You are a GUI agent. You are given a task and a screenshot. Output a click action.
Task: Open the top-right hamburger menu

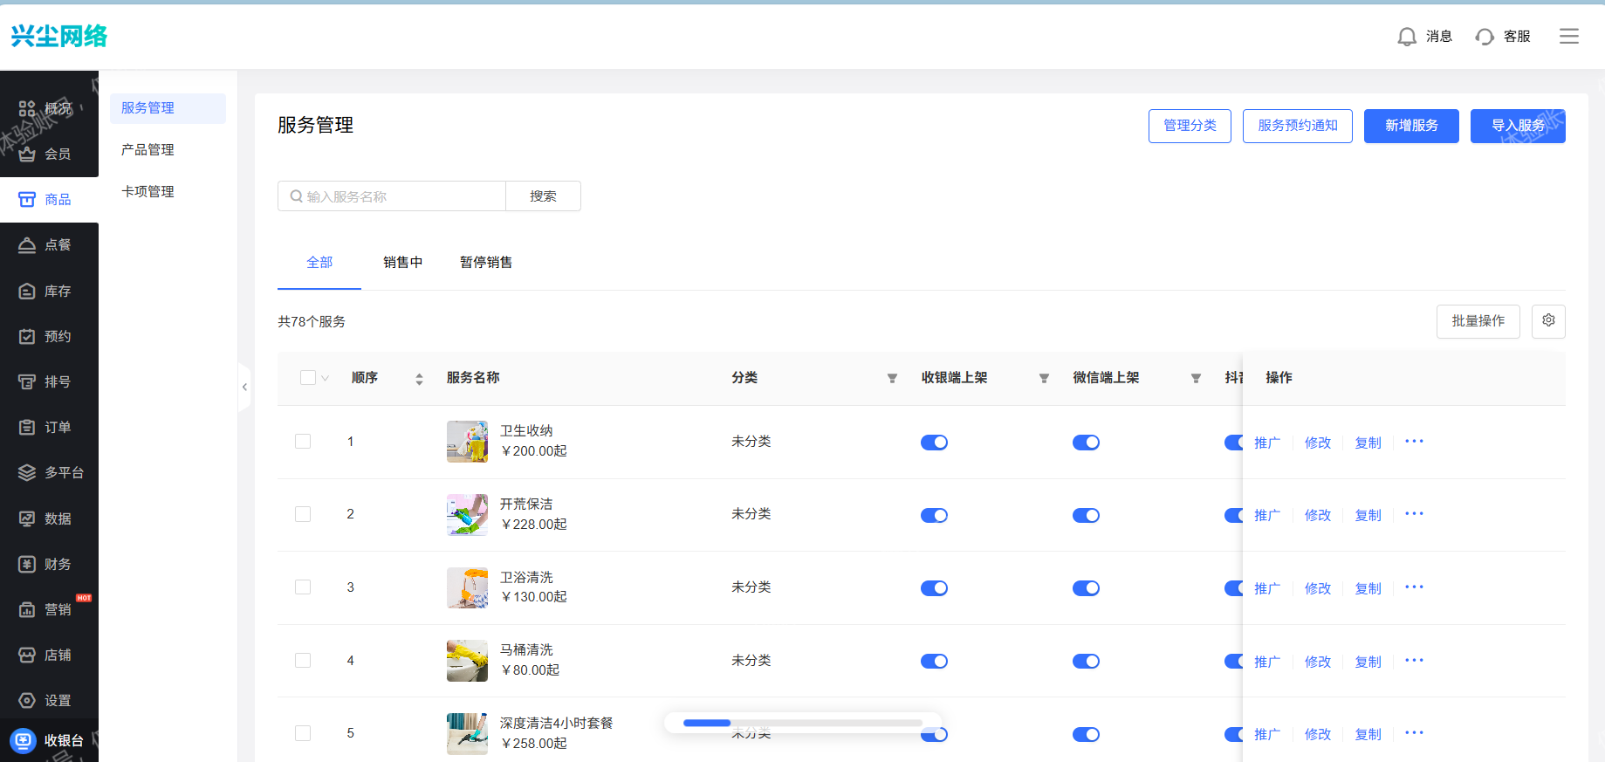[x=1569, y=36]
